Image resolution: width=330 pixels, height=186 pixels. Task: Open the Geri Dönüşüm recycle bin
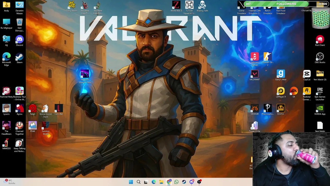pos(19,25)
